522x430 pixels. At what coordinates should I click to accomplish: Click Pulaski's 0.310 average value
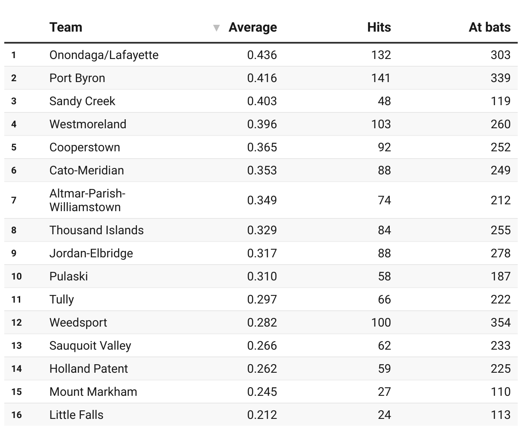coord(262,277)
